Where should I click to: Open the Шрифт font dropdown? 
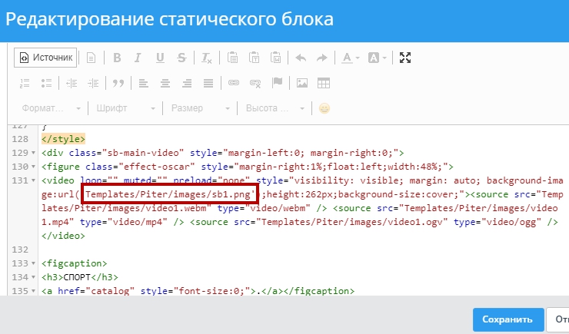tap(126, 108)
